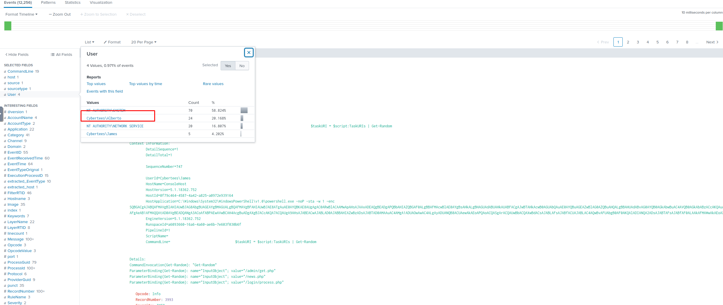Viewport: 723px width, 305px height.
Task: Open the List view dropdown
Action: 90,42
